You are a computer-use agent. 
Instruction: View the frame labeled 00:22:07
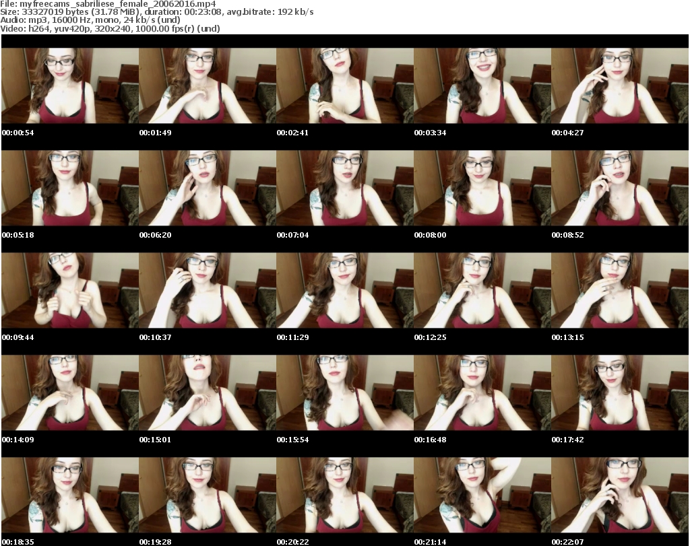point(620,496)
